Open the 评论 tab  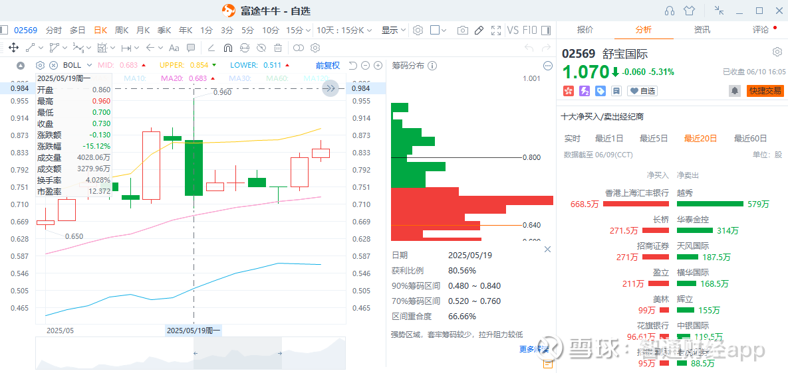[x=760, y=30]
